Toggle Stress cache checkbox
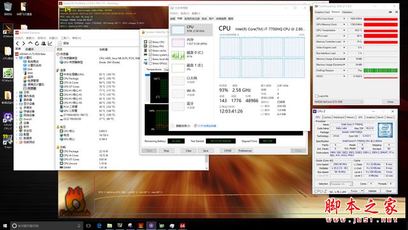 pyautogui.click(x=150, y=50)
